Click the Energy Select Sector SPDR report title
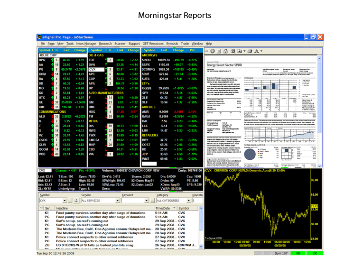The height and width of the screenshot is (275, 344). pyautogui.click(x=224, y=65)
